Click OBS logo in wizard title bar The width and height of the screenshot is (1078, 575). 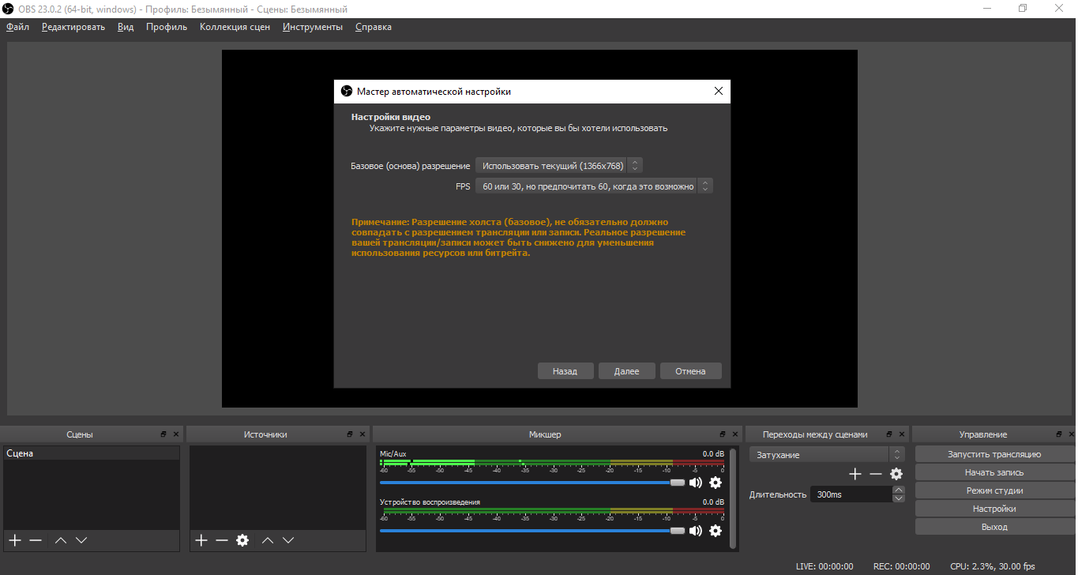pos(346,92)
